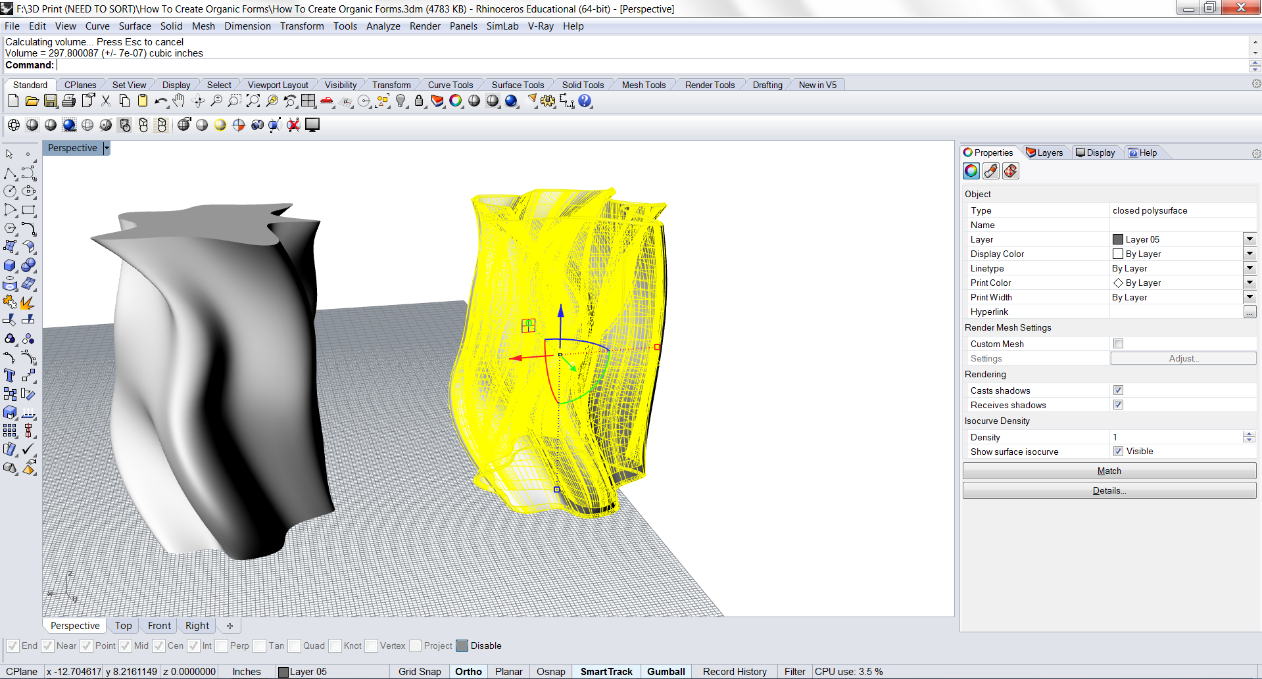Open the Polyline tool in the sidebar
The image size is (1262, 679).
click(10, 174)
